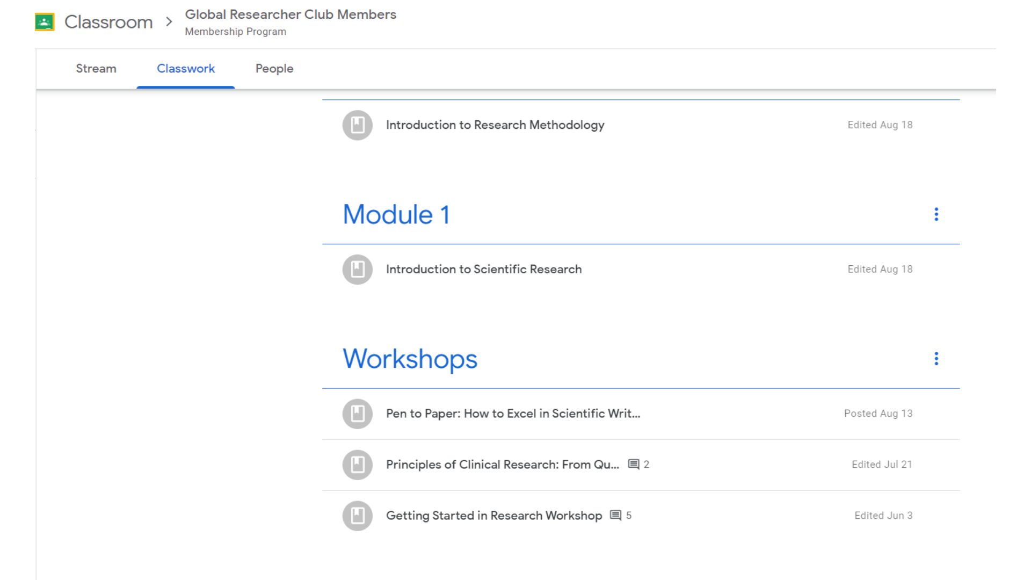Open the Classroom home link
This screenshot has width=1031, height=580.
108,22
